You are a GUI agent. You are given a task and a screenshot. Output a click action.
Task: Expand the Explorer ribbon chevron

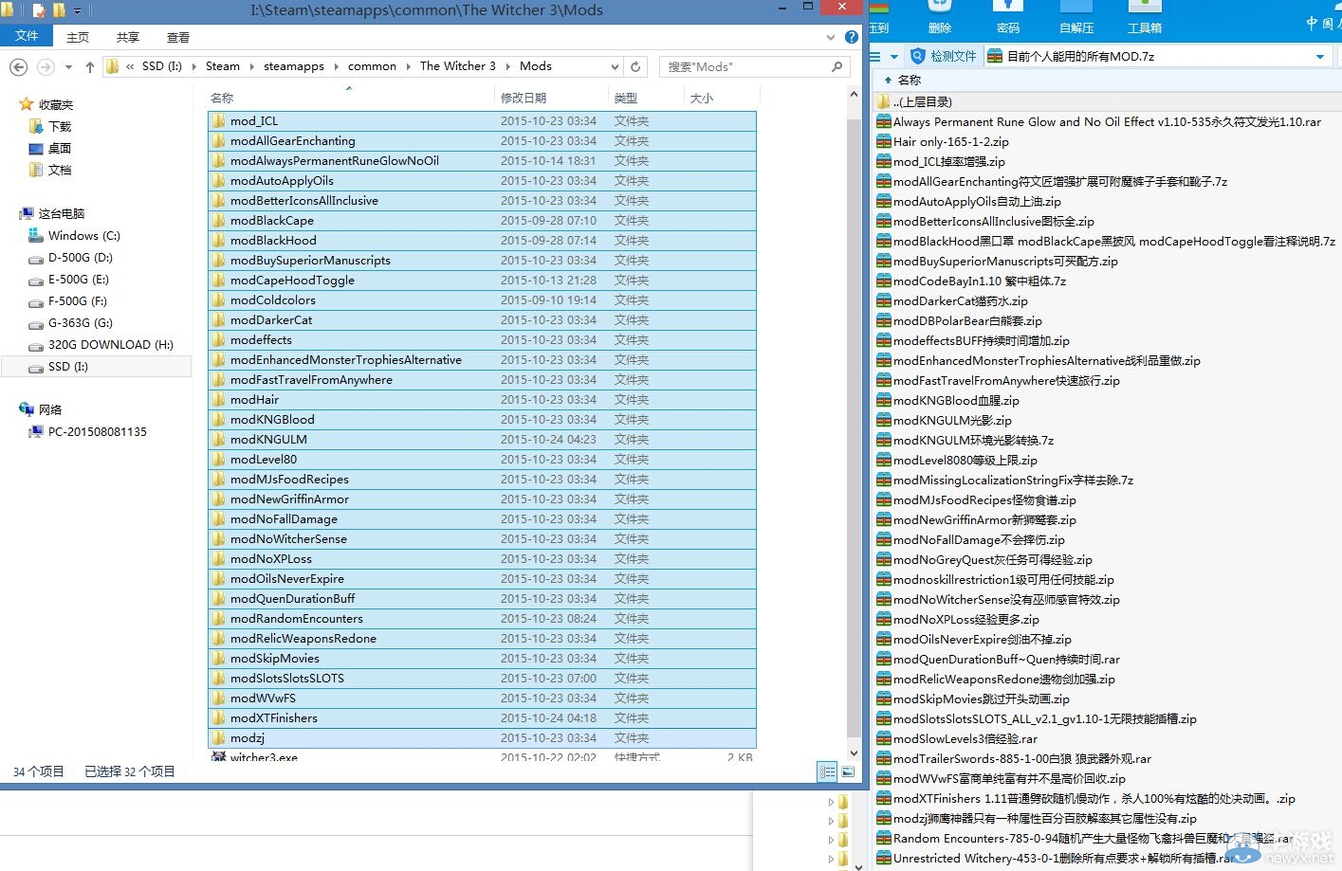[831, 37]
